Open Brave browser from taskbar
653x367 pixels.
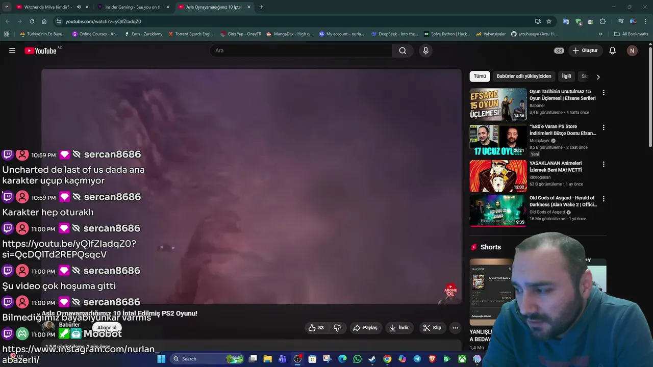[432, 359]
